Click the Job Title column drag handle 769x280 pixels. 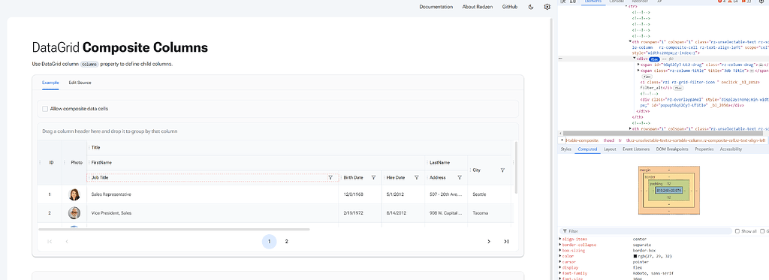89,177
